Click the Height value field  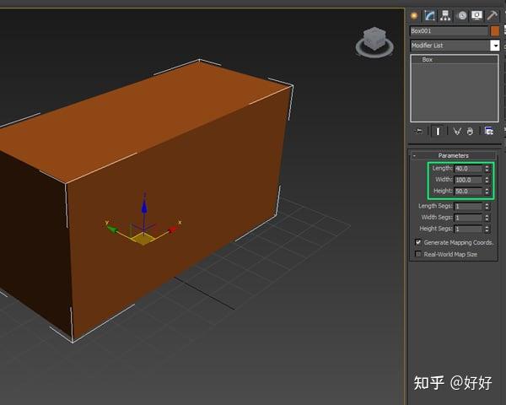click(x=468, y=192)
